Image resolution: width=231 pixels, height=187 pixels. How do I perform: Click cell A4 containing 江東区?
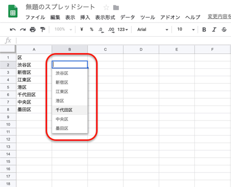click(34, 80)
